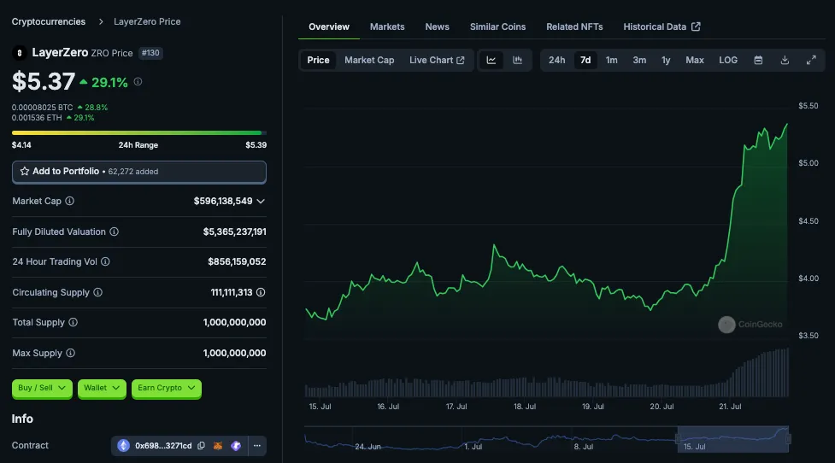835x463 pixels.
Task: Go to Cryptocurrencies breadcrumb link
Action: pyautogui.click(x=49, y=22)
